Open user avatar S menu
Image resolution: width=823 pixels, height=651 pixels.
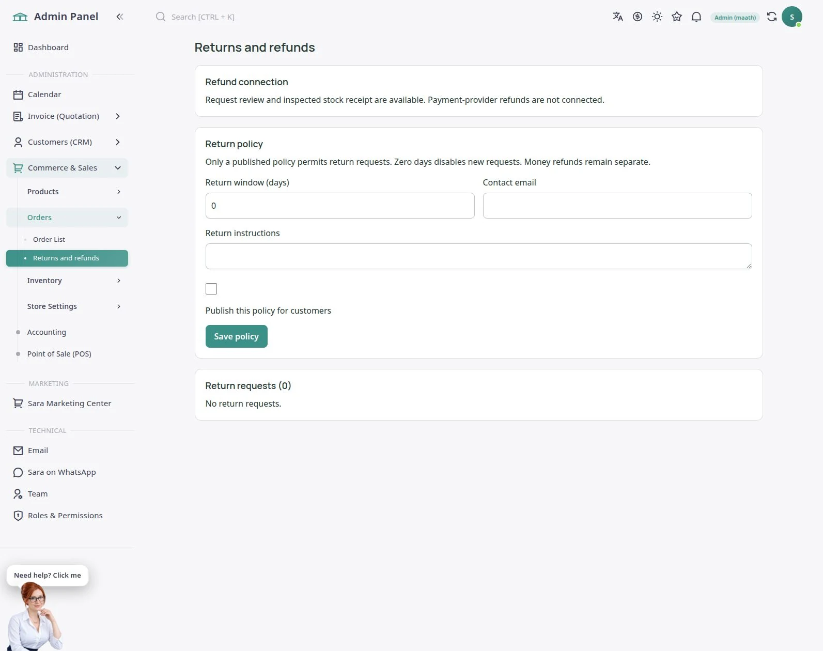(792, 17)
